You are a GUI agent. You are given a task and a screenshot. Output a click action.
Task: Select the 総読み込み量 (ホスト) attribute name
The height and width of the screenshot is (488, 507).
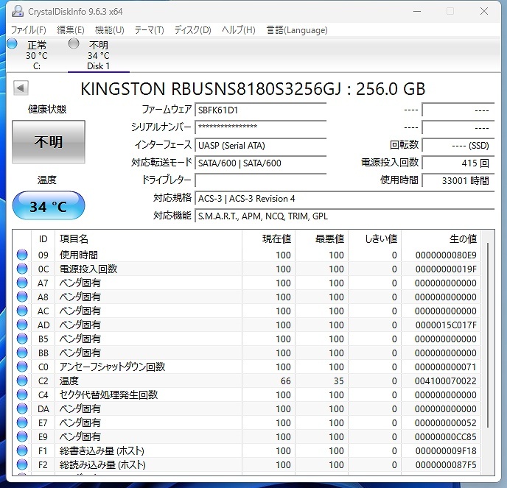102,464
